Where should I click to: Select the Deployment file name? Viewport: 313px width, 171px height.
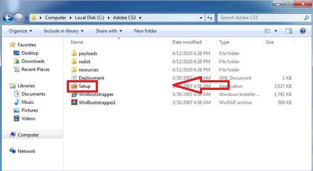(91, 78)
